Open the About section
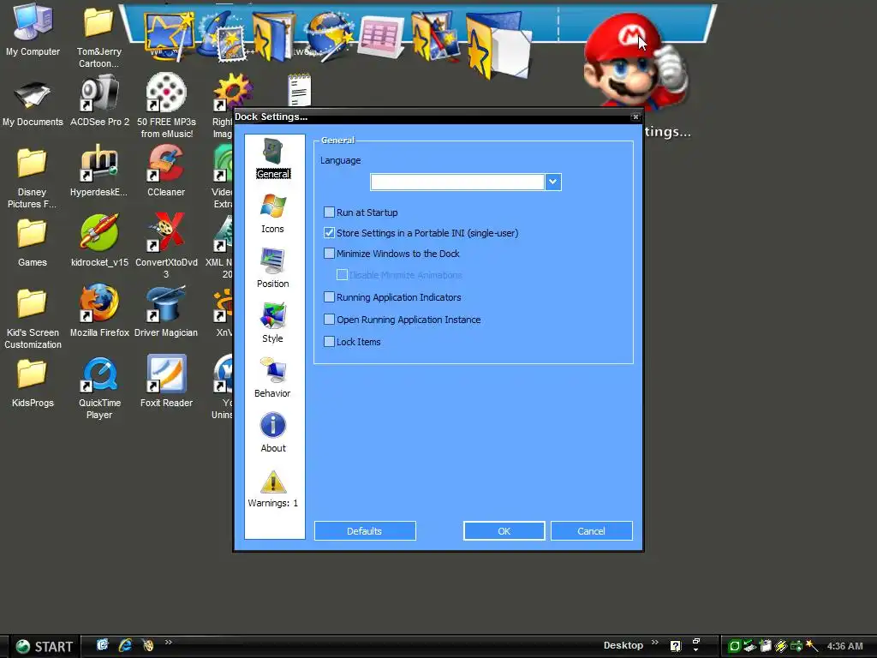The width and height of the screenshot is (877, 658). (x=273, y=432)
